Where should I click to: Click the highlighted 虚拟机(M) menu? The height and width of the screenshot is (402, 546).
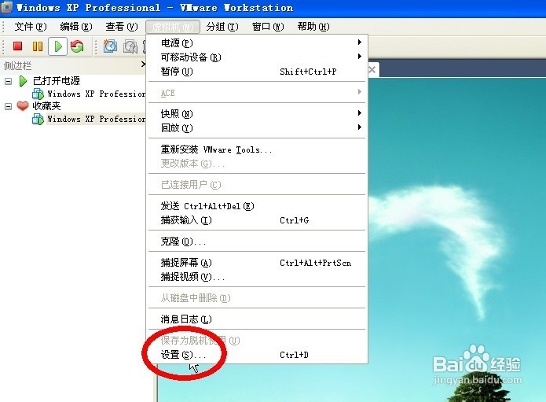tap(173, 27)
